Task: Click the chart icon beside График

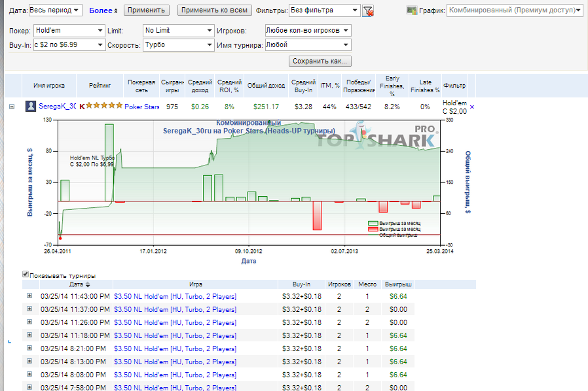Action: [411, 10]
